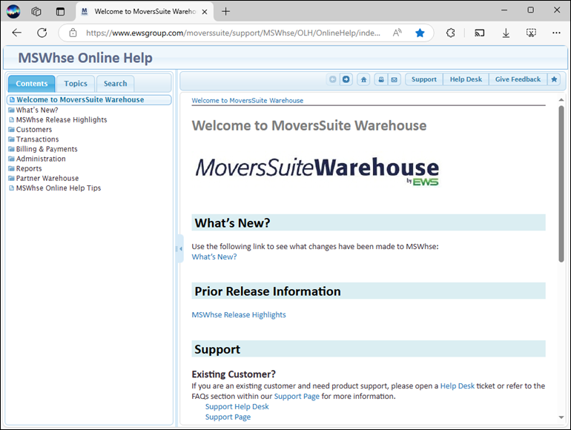Open MSWhse Release Highlights link in content
Screen dimensions: 571x430
tap(239, 315)
